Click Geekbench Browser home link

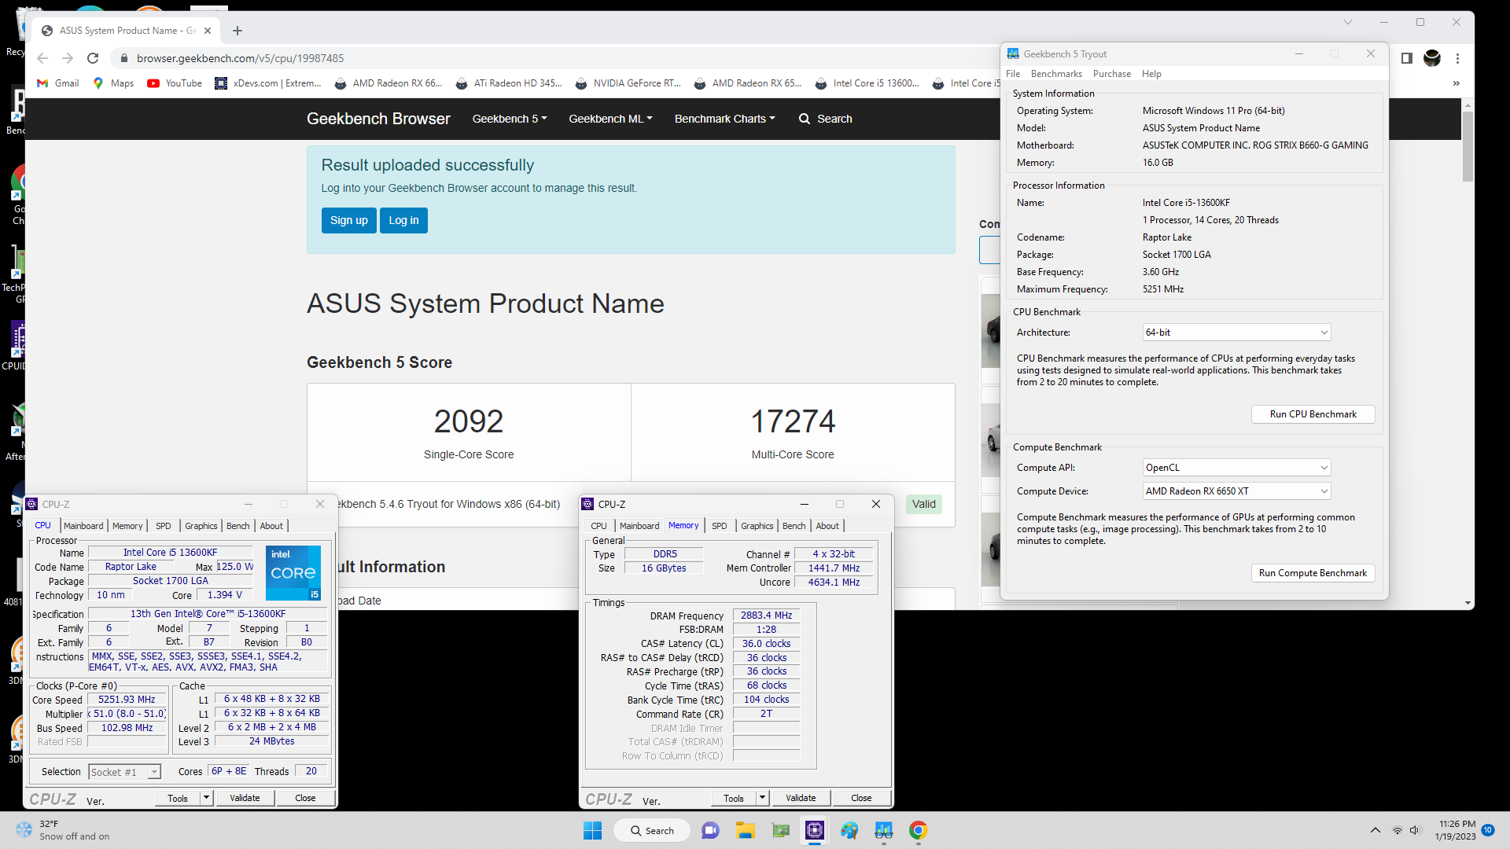(378, 119)
